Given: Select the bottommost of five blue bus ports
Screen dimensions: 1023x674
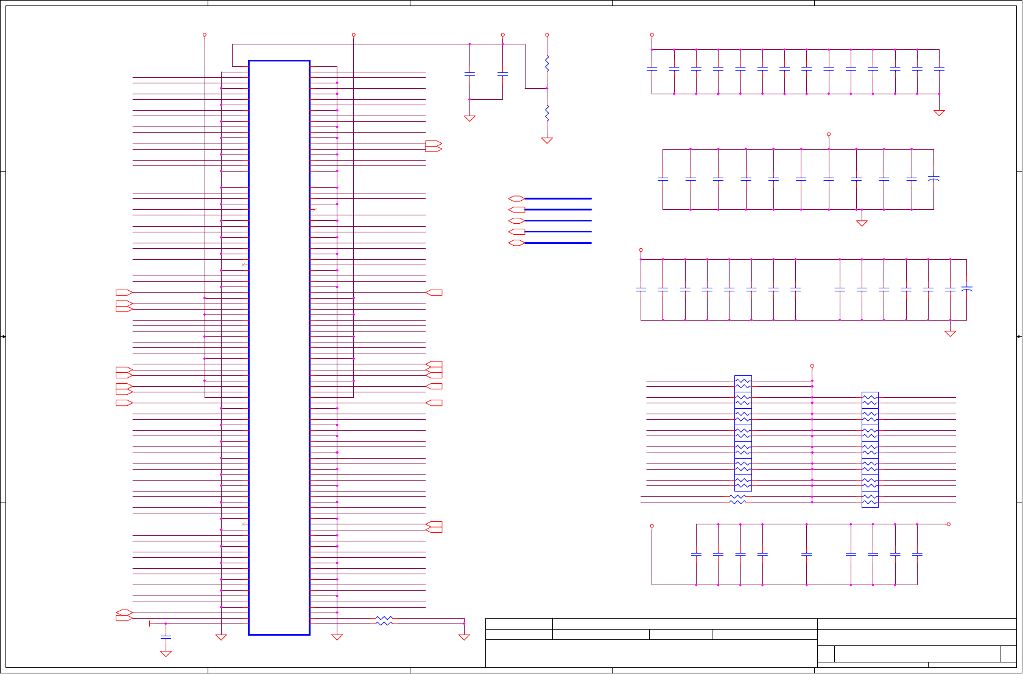Looking at the screenshot, I should coord(516,243).
